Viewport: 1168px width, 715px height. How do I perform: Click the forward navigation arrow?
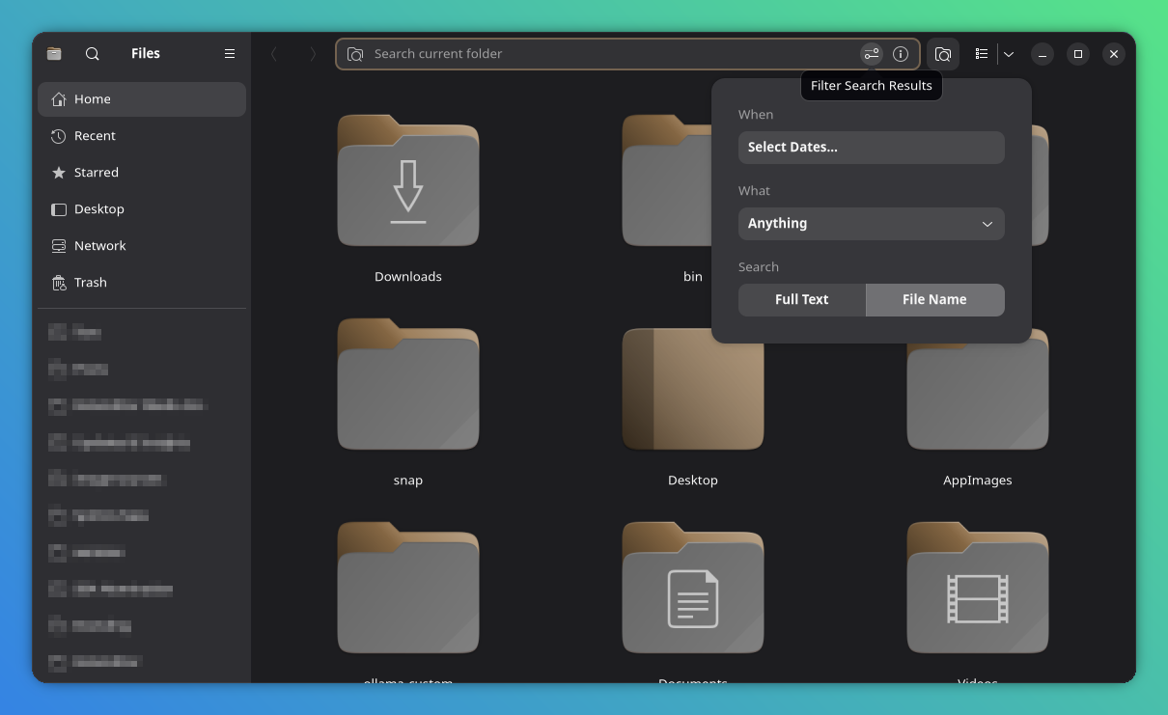click(312, 54)
